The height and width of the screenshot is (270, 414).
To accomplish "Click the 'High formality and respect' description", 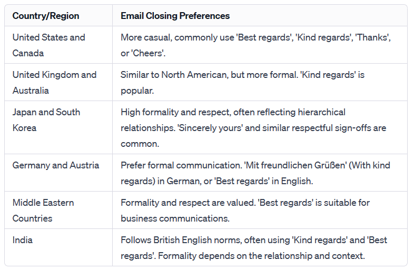I will point(253,128).
